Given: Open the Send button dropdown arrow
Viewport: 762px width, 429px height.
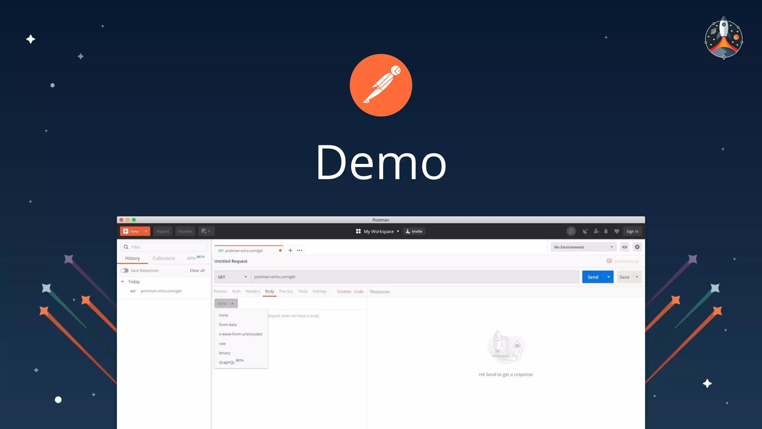Looking at the screenshot, I should click(x=609, y=277).
